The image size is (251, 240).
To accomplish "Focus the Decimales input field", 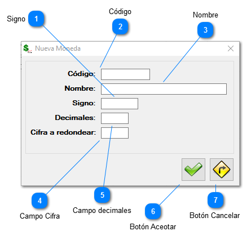I will [x=115, y=118].
